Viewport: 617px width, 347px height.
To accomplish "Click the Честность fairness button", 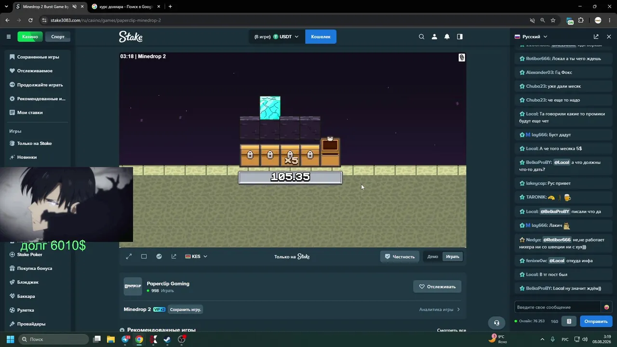I will (400, 256).
